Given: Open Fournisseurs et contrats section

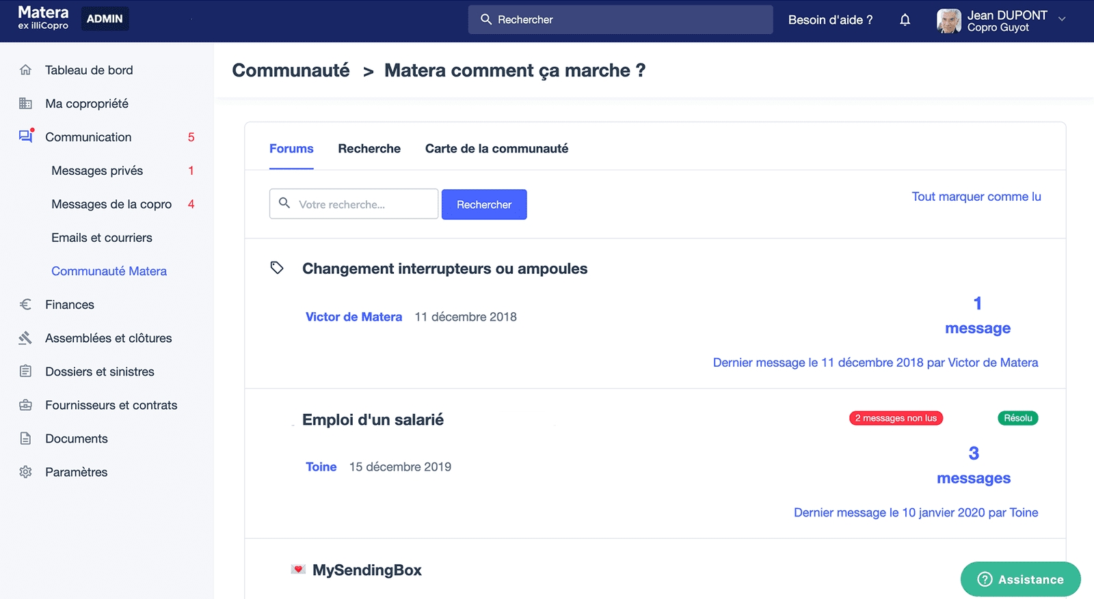Looking at the screenshot, I should 111,404.
